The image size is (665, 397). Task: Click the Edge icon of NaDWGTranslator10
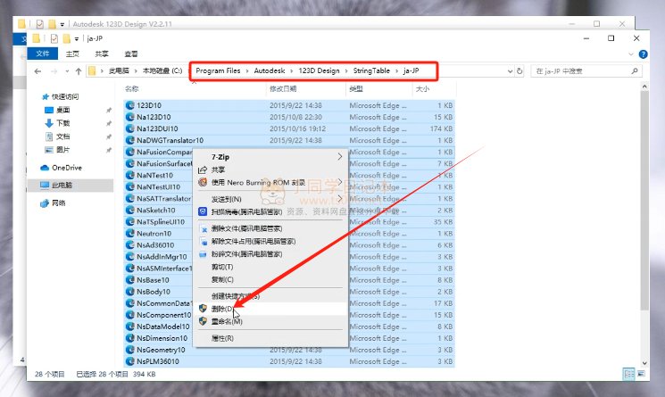(129, 140)
